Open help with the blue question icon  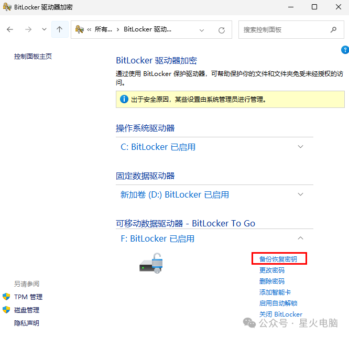345,50
